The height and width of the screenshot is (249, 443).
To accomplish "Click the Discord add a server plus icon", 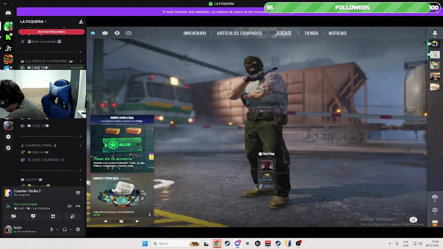I will click(x=8, y=137).
